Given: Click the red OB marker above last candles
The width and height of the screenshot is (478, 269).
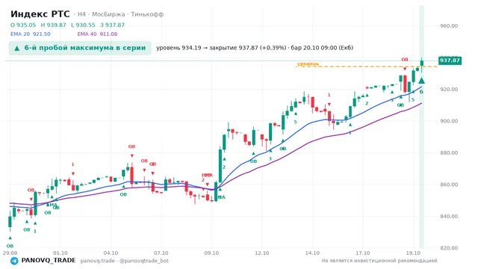Looking at the screenshot, I should pos(405,60).
